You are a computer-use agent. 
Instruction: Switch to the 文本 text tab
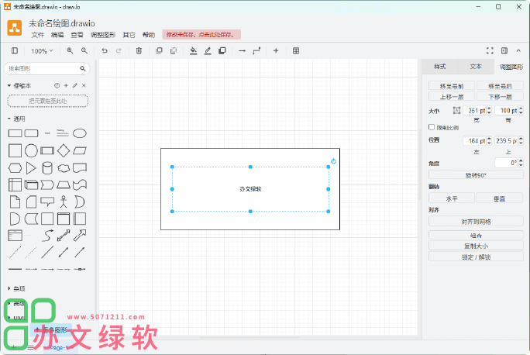coord(476,67)
